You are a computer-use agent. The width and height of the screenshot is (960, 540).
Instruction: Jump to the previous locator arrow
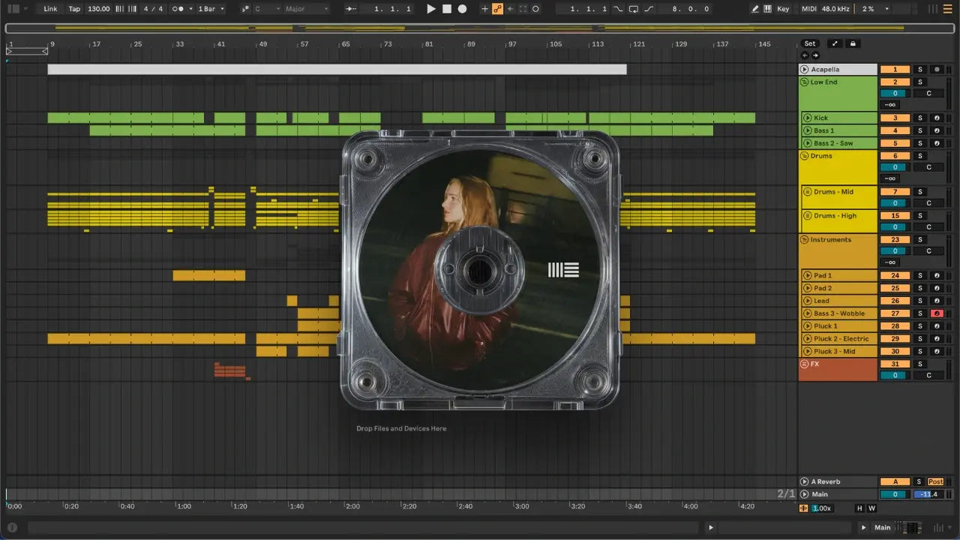(x=805, y=55)
